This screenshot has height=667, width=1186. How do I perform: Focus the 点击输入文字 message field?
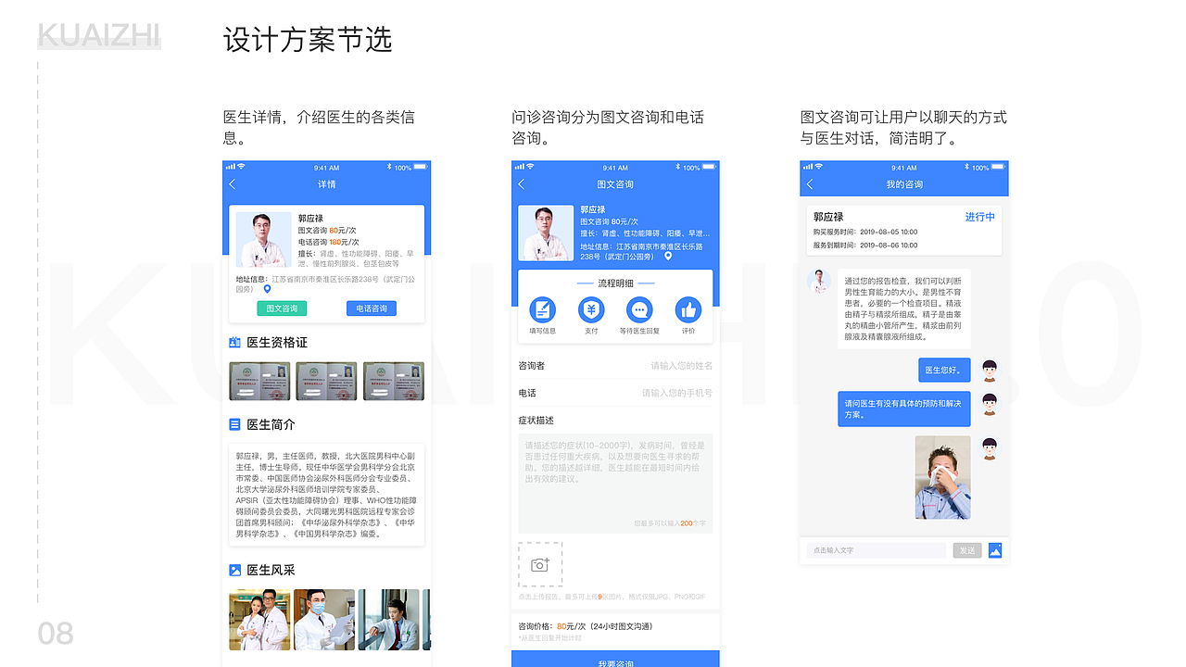877,550
